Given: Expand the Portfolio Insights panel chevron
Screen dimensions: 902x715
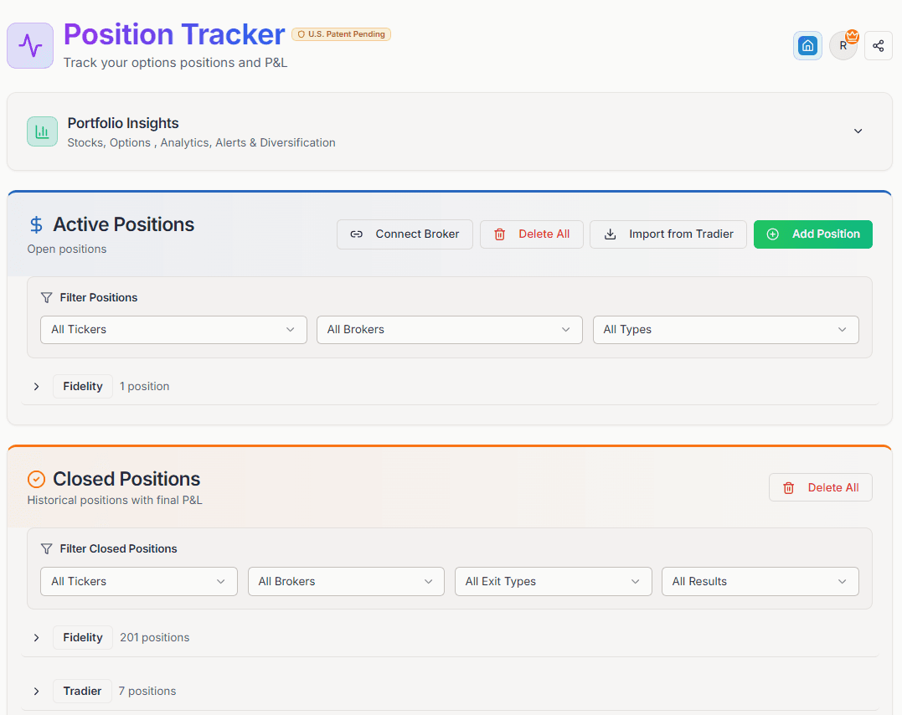Looking at the screenshot, I should 858,131.
